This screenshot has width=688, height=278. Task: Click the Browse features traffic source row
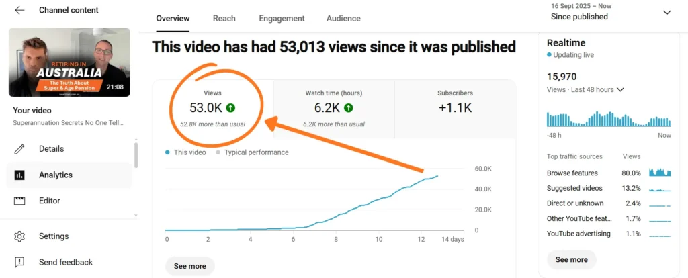pos(609,173)
